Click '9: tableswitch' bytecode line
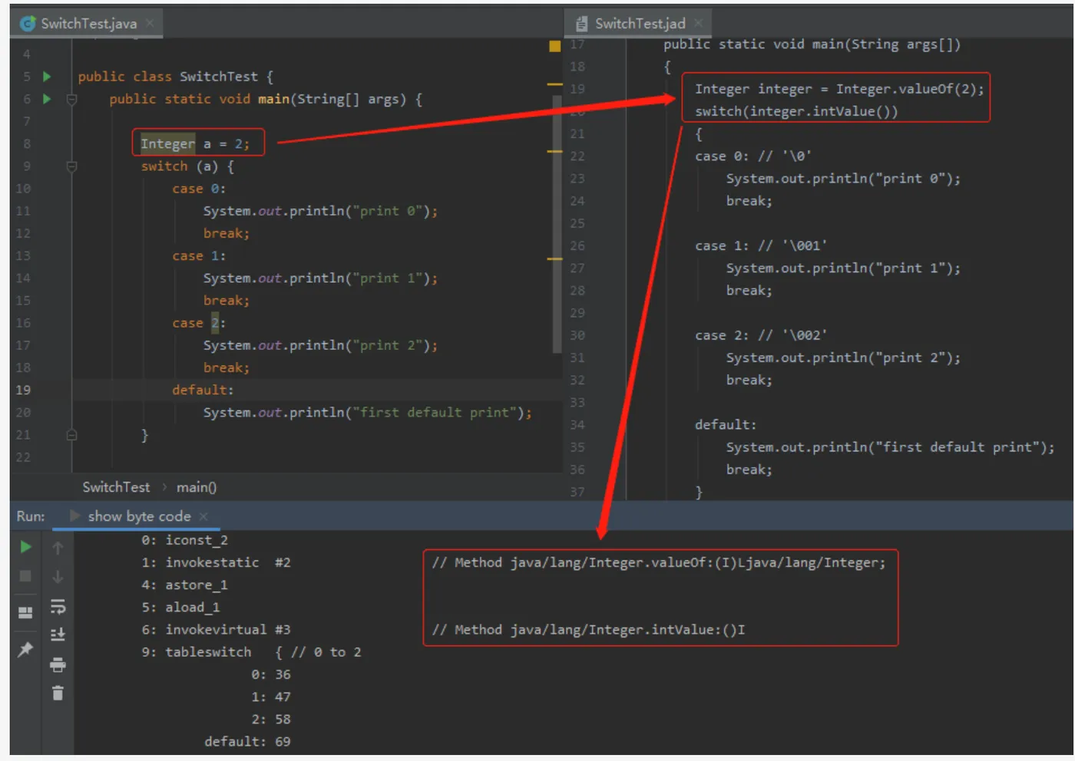Image resolution: width=1075 pixels, height=761 pixels. coord(251,652)
